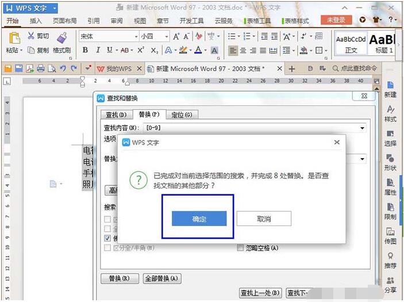
Task: Open the font name 宋体 dropdown
Action: click(136, 37)
